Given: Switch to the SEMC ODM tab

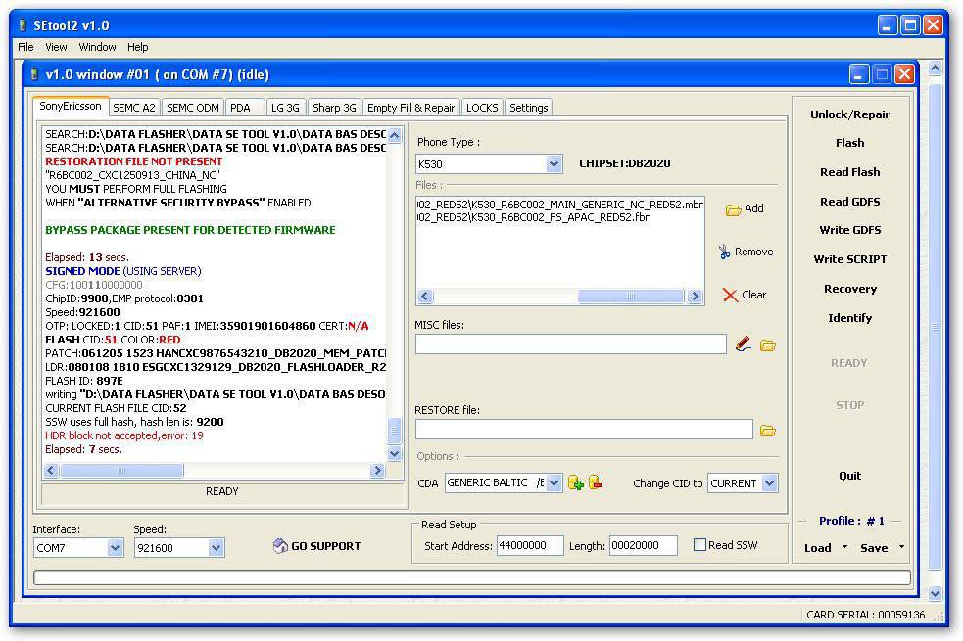Looking at the screenshot, I should [193, 108].
